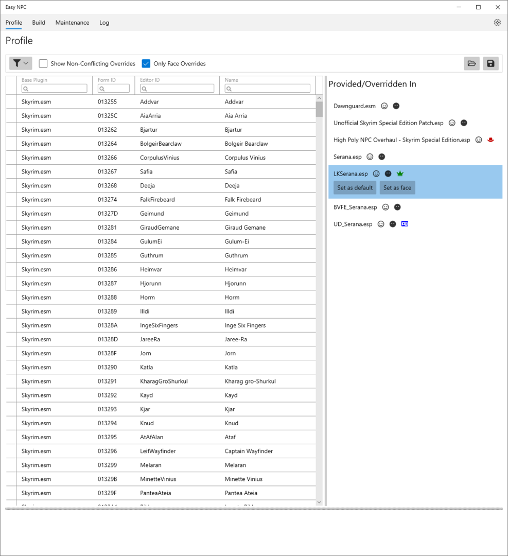Click dark face icon beside BVFE_Serana.esp
This screenshot has width=508, height=556.
tap(397, 207)
